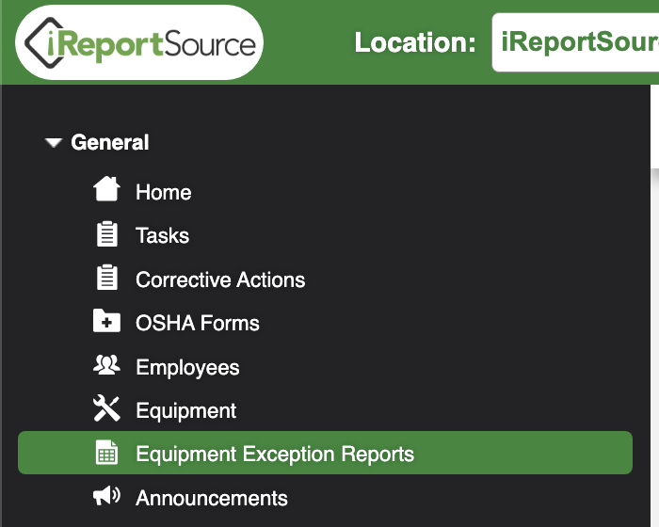Screen dimensions: 659x527
Task: Open the Announcements menu item
Action: [212, 499]
